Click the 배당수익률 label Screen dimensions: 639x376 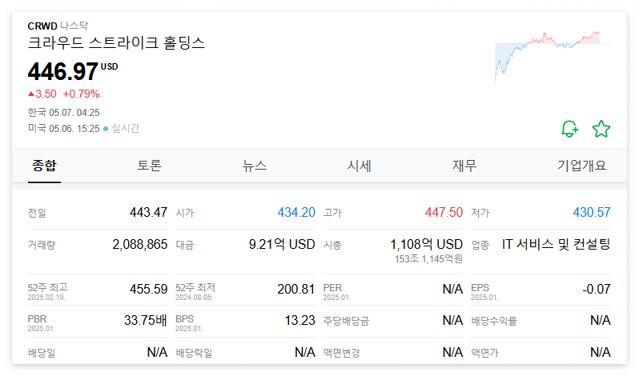coord(494,321)
